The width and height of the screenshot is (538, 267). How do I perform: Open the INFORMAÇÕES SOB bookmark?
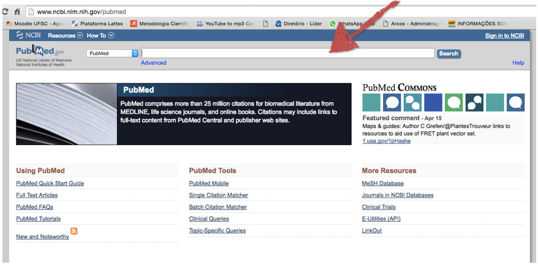[477, 24]
